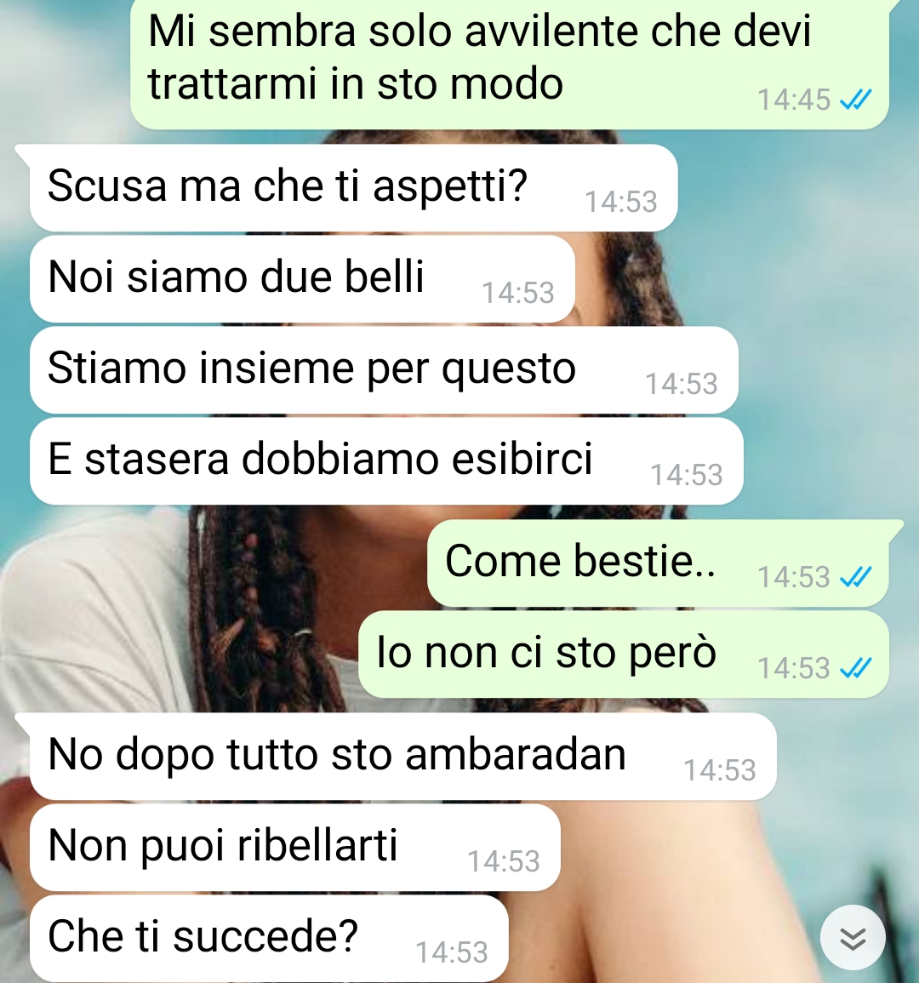The width and height of the screenshot is (919, 983).
Task: Select 'No dopo tutto sto ambaradan' message
Action: tap(403, 756)
